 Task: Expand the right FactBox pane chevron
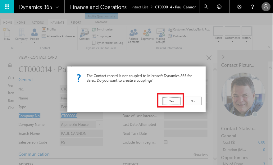pos(223,57)
